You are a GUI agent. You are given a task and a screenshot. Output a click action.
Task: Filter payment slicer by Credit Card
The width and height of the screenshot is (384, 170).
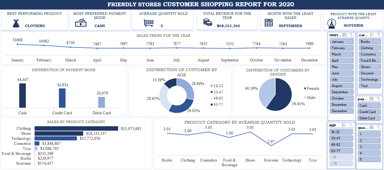point(370,112)
